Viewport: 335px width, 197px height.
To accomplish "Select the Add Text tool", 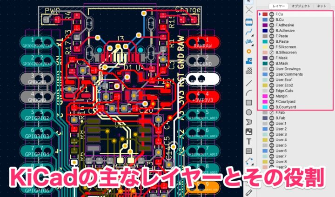I will [249, 141].
